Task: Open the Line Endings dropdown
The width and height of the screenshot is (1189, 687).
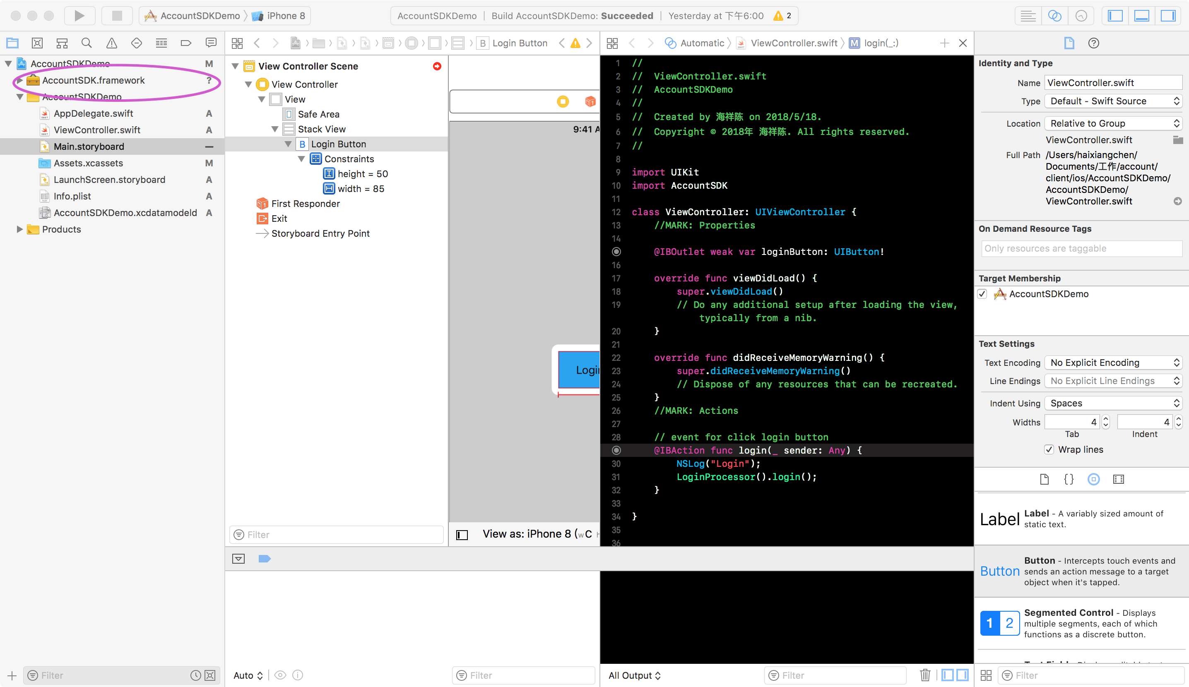Action: coord(1113,380)
